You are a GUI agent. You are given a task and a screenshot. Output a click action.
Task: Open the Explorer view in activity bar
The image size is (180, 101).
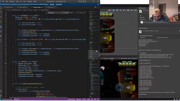point(1,8)
